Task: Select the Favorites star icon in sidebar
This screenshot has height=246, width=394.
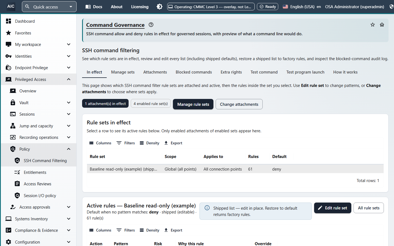Action: 8,33
